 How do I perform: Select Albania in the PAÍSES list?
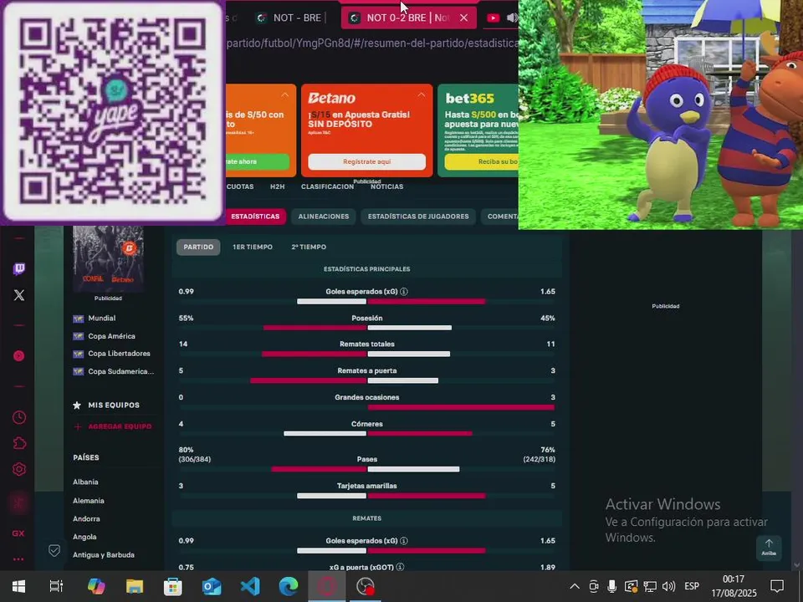pyautogui.click(x=85, y=482)
